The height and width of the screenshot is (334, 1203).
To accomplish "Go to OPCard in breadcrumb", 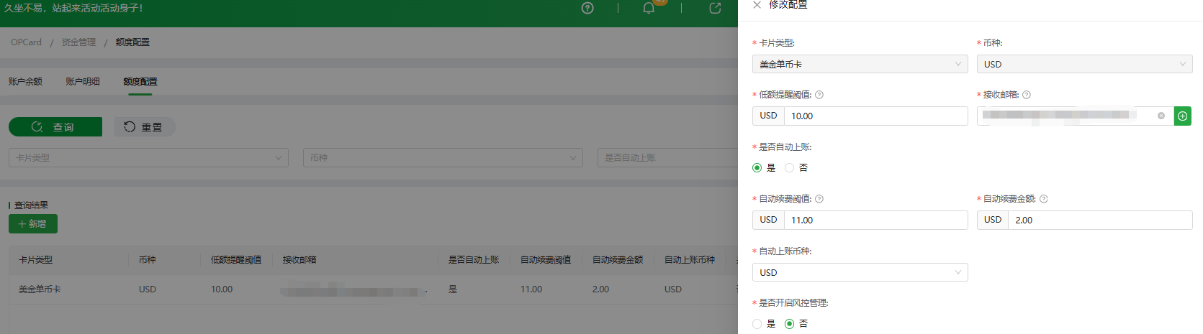I will click(27, 42).
